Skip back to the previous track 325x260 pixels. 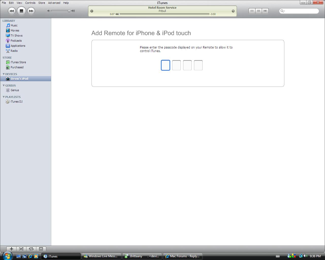pos(12,11)
